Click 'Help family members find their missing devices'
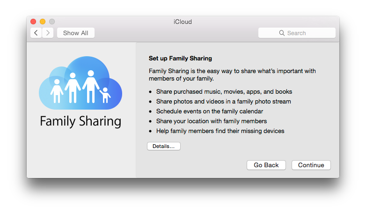 click(220, 131)
